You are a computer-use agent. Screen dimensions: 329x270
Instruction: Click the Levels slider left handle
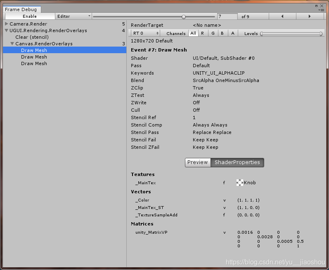coord(261,34)
